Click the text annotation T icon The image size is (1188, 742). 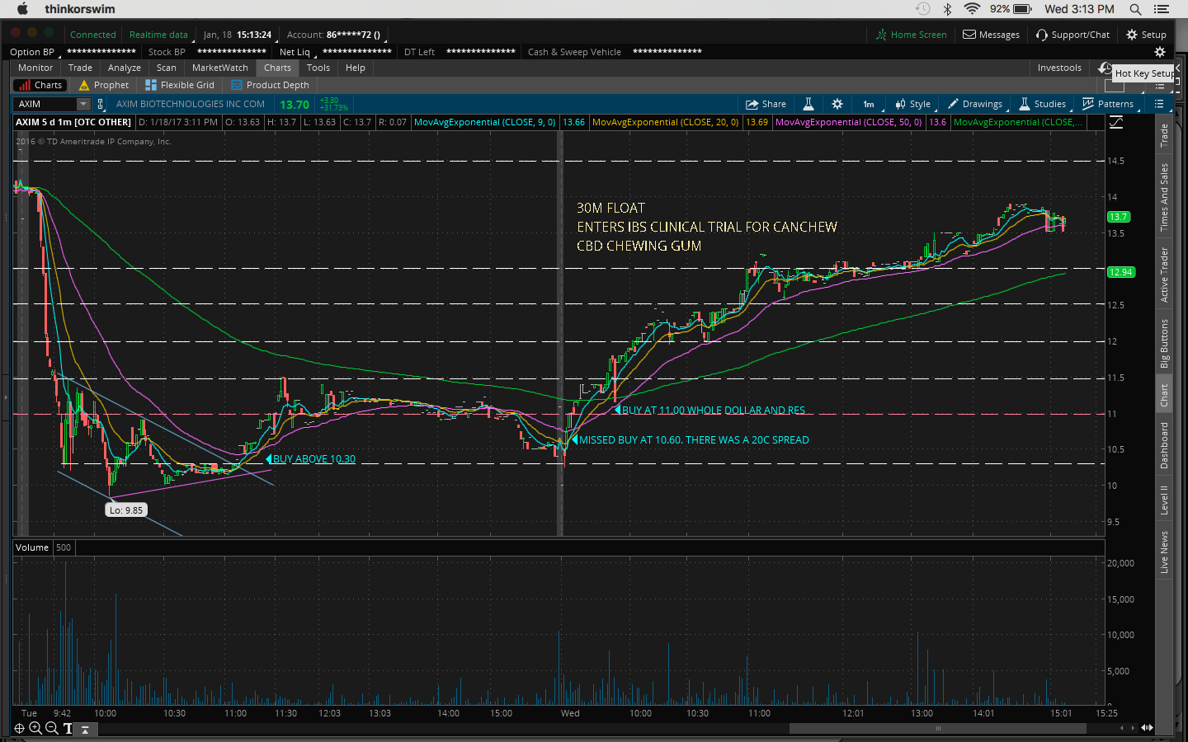(68, 728)
